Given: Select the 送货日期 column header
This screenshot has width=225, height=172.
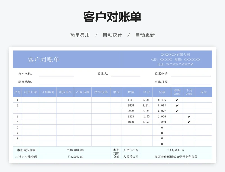Looking at the screenshot, I should (30, 92).
